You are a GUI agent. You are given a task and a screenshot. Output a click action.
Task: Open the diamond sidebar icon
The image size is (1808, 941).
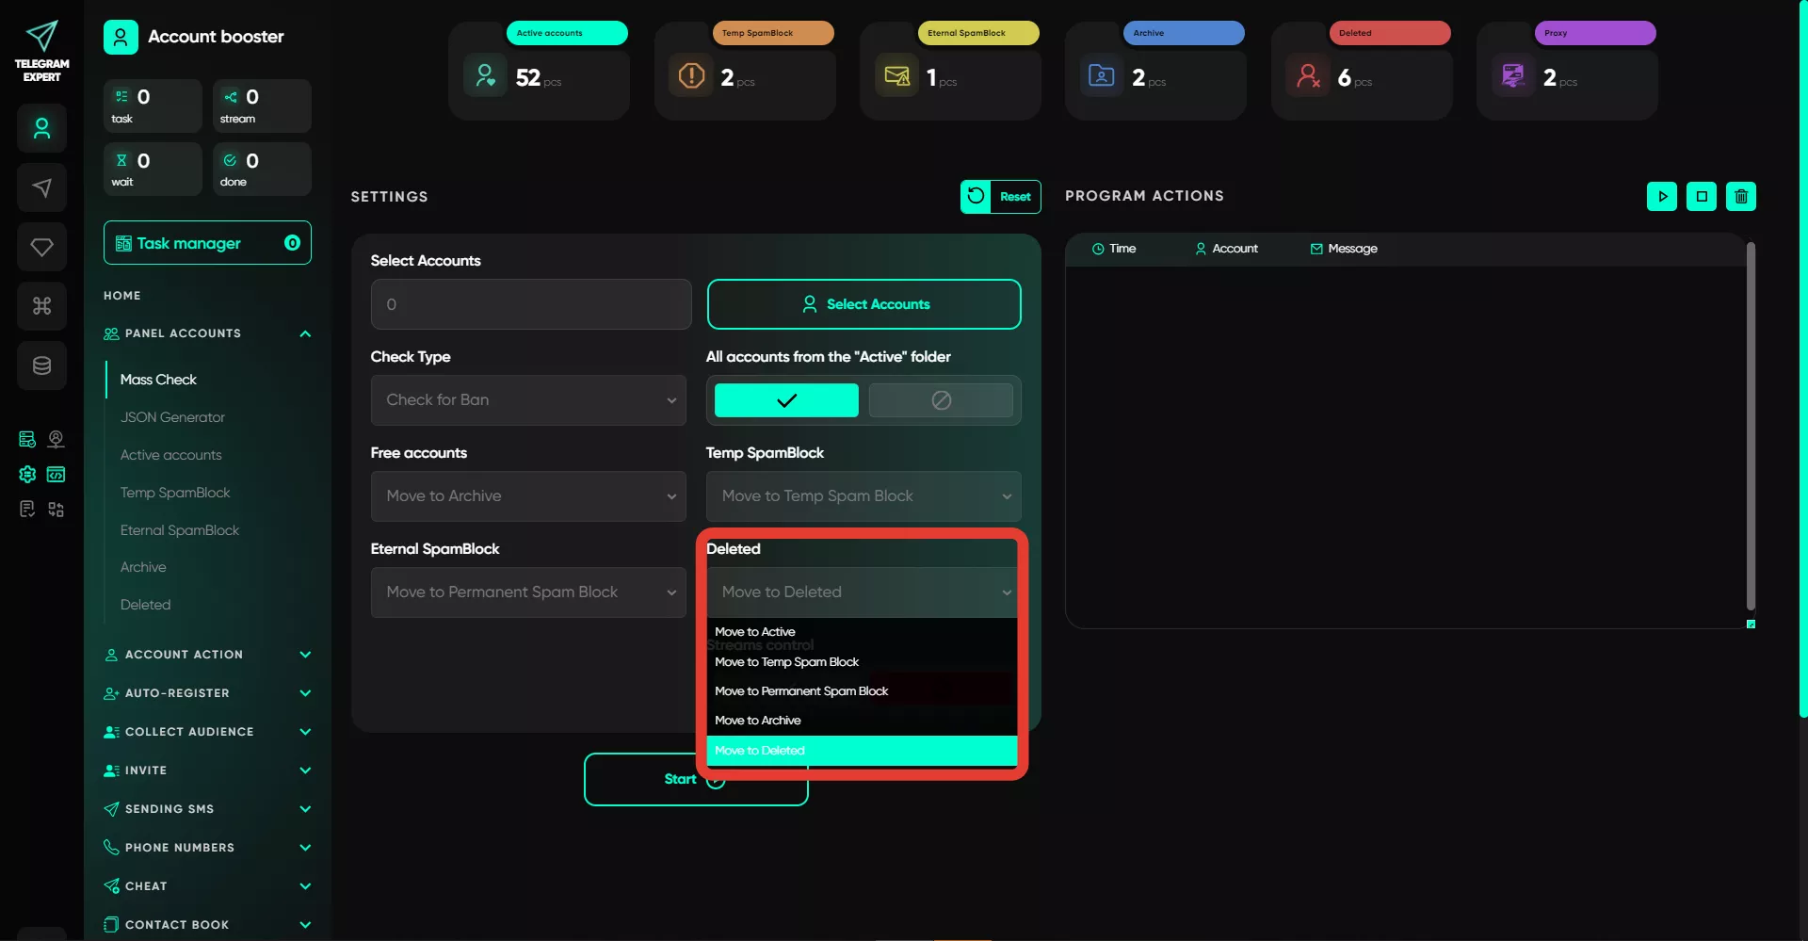41,247
